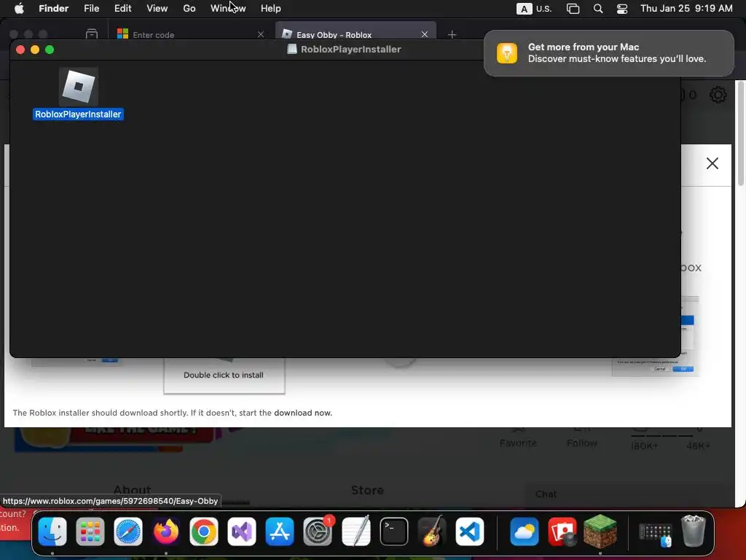
Task: Click the Follow button on Roblox page
Action: tap(582, 439)
